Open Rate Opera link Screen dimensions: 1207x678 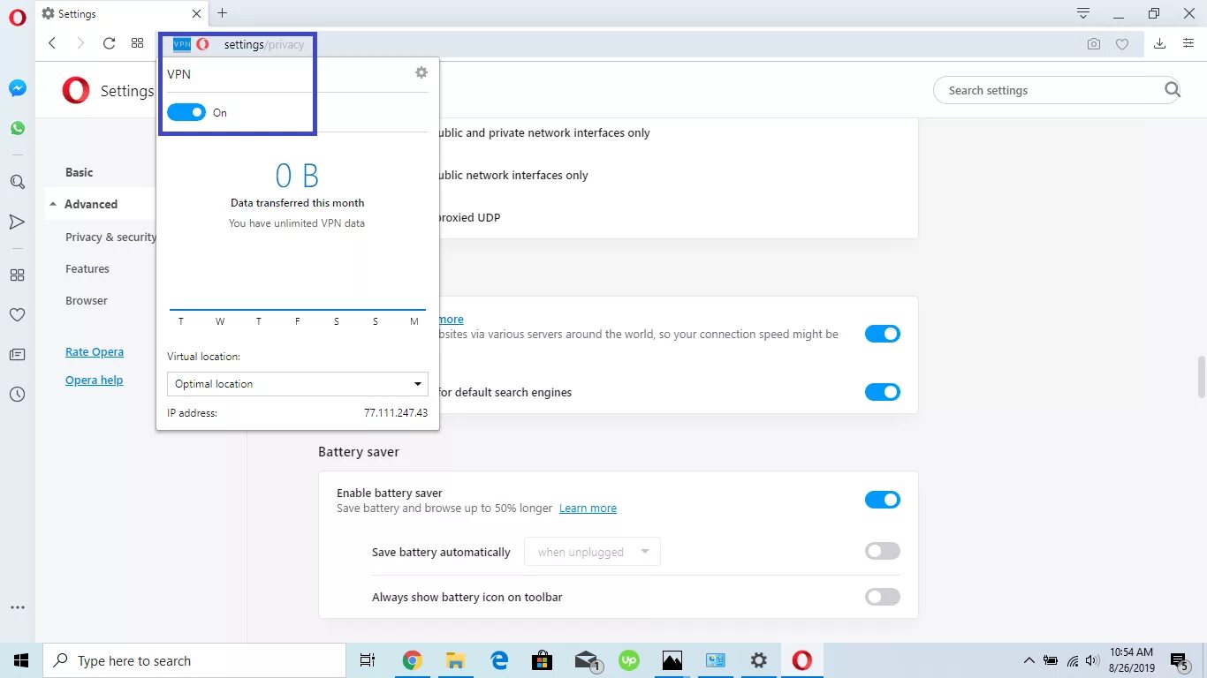[x=95, y=351]
